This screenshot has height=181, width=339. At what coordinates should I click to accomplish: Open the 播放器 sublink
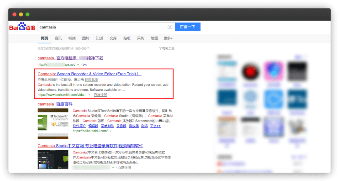click(x=134, y=126)
